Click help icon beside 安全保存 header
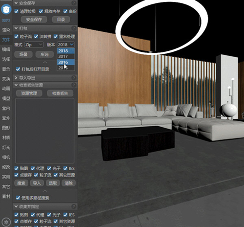 click(x=74, y=3)
